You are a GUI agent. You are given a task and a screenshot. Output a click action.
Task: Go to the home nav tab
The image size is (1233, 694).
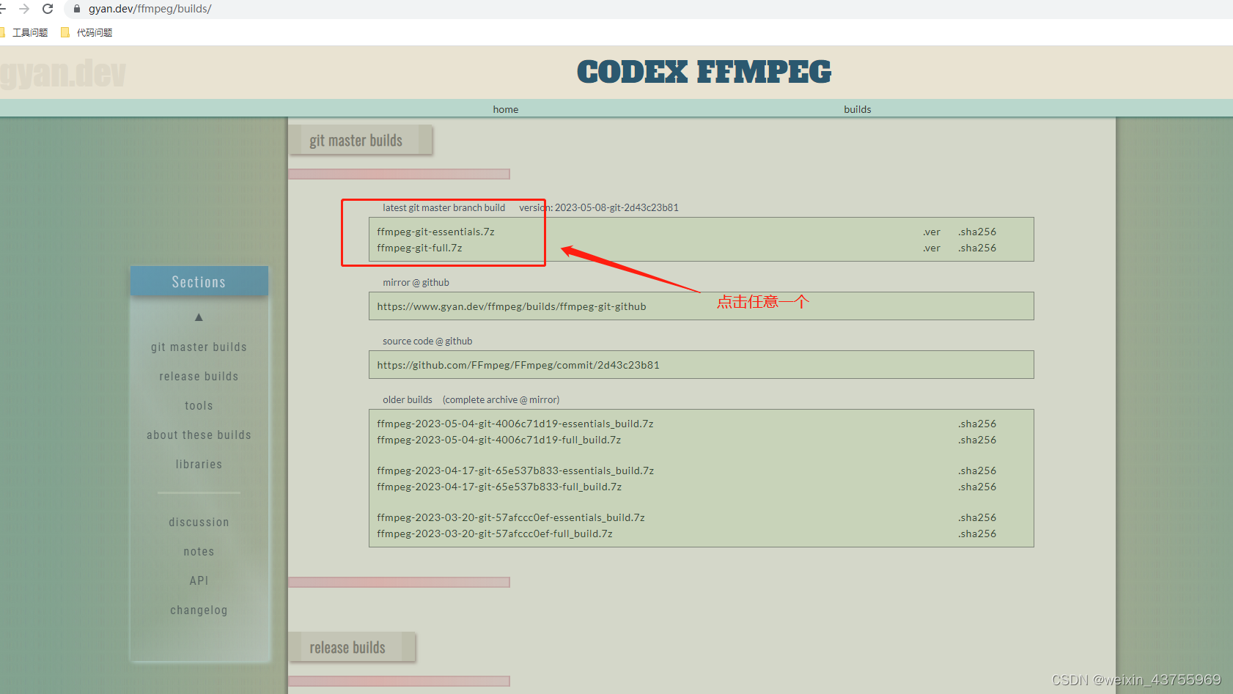tap(506, 109)
